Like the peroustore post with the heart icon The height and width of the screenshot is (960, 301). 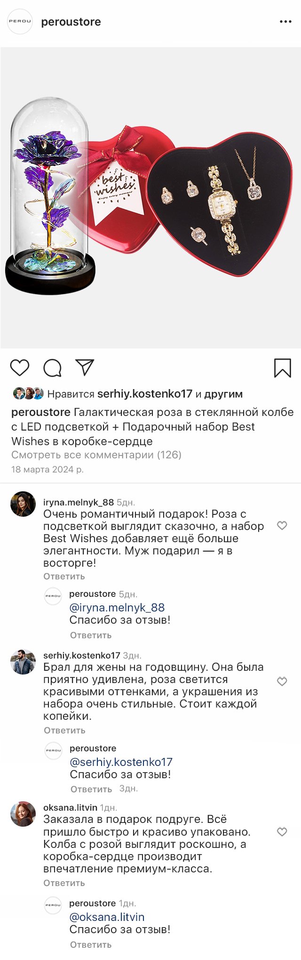click(20, 368)
